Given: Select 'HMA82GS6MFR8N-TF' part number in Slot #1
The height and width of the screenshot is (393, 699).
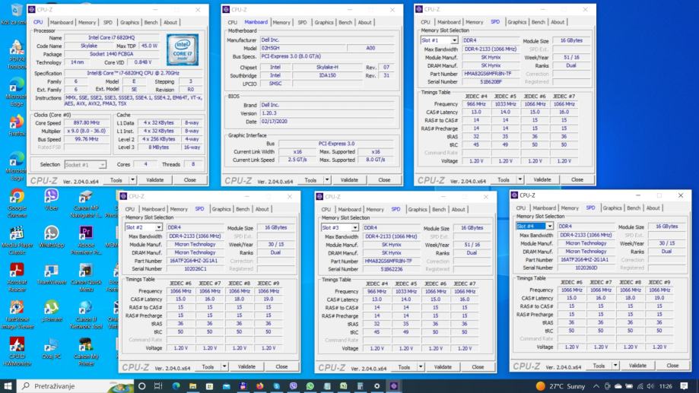Looking at the screenshot, I should 491,74.
